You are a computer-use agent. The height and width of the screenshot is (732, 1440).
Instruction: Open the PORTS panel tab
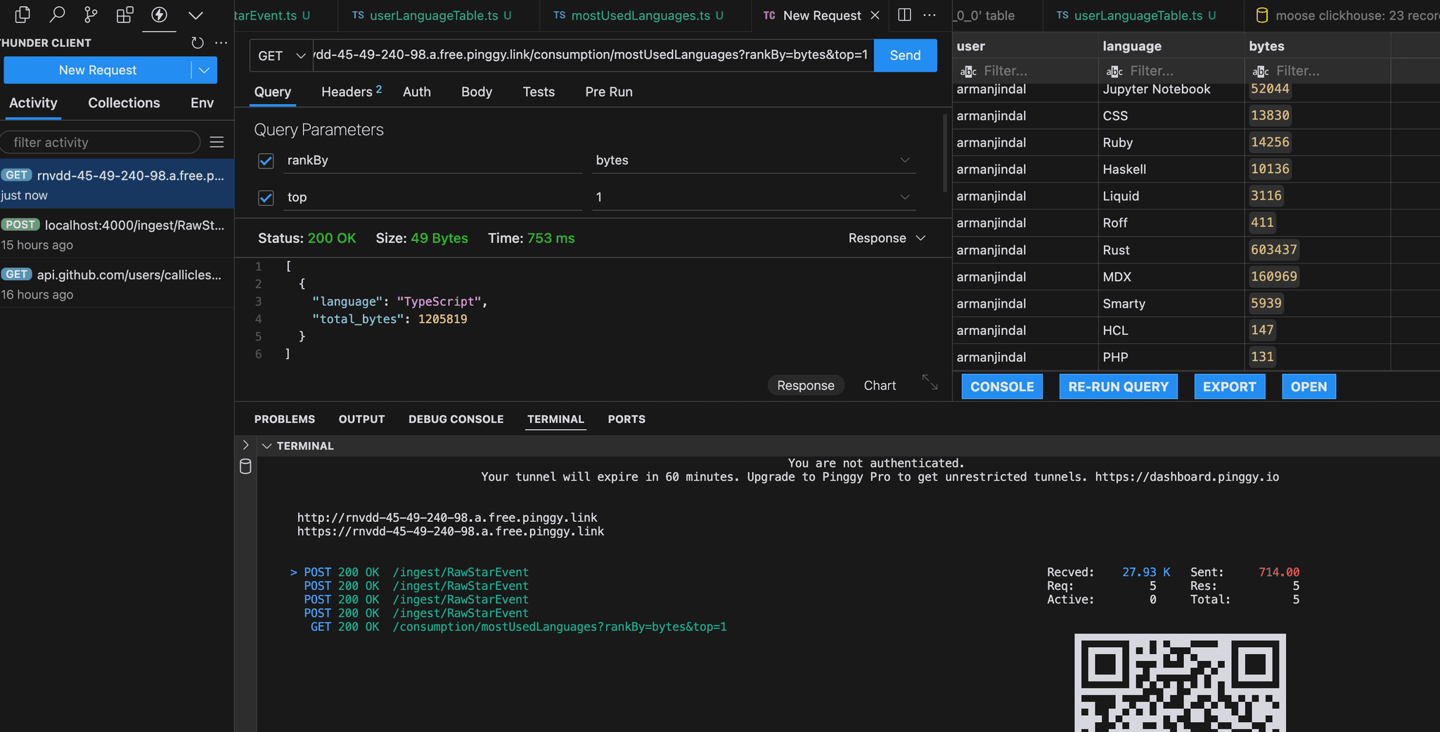(626, 419)
